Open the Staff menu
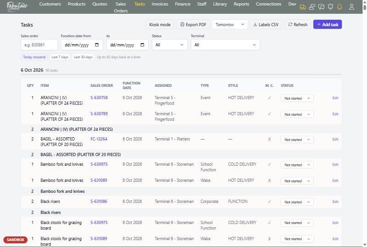The width and height of the screenshot is (367, 247). [202, 4]
